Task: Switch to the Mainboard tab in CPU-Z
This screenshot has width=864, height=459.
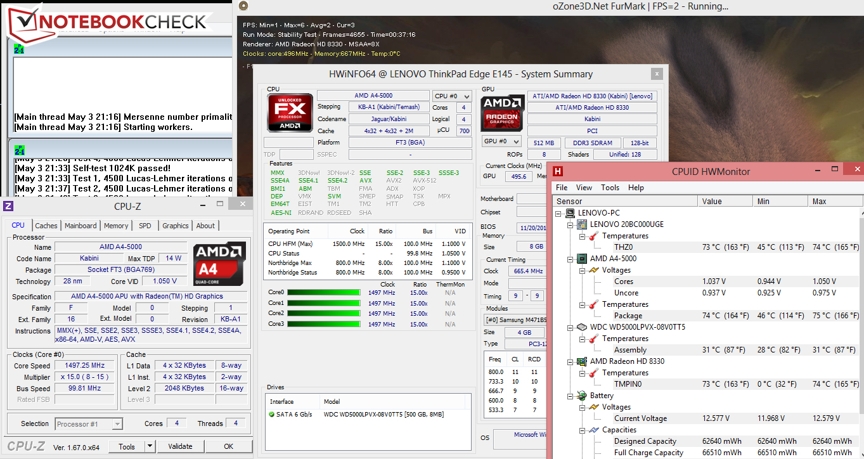Action: coord(81,226)
